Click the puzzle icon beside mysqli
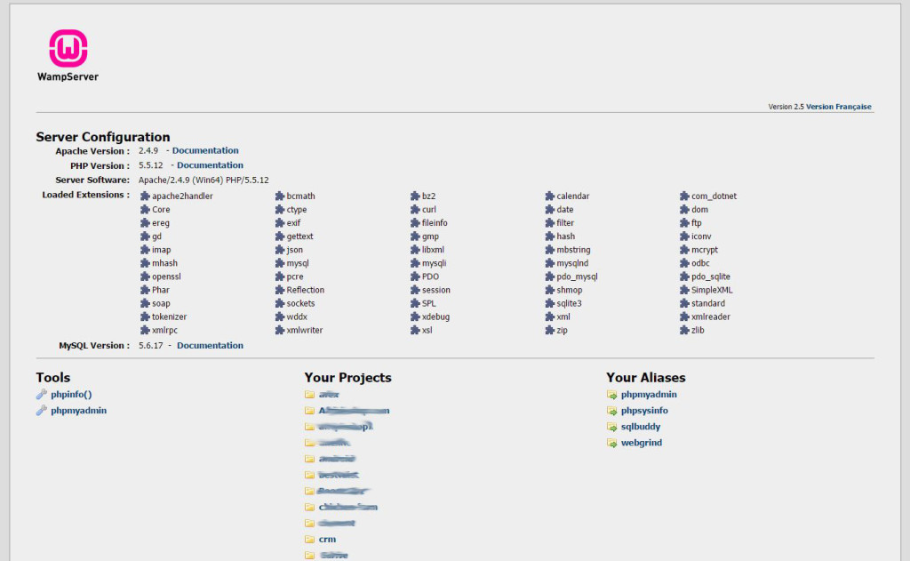The image size is (910, 561). pos(415,263)
